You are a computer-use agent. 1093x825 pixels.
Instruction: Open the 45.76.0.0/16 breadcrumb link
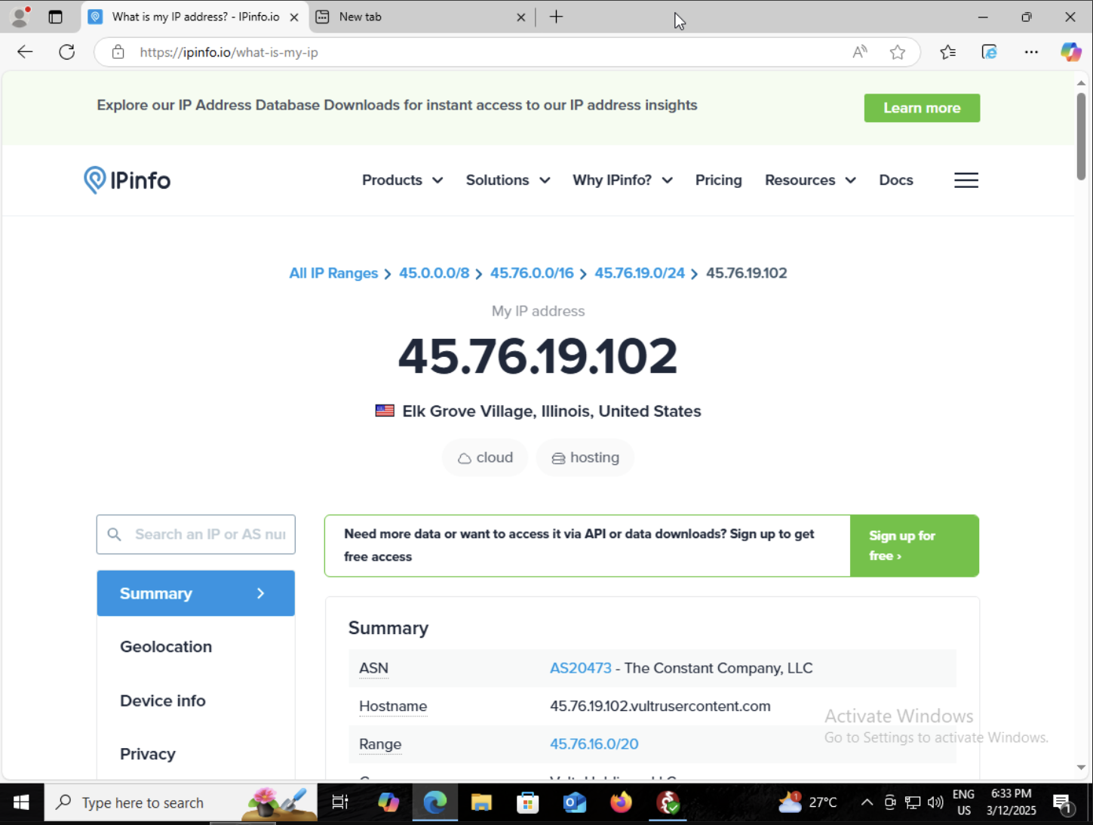tap(532, 273)
